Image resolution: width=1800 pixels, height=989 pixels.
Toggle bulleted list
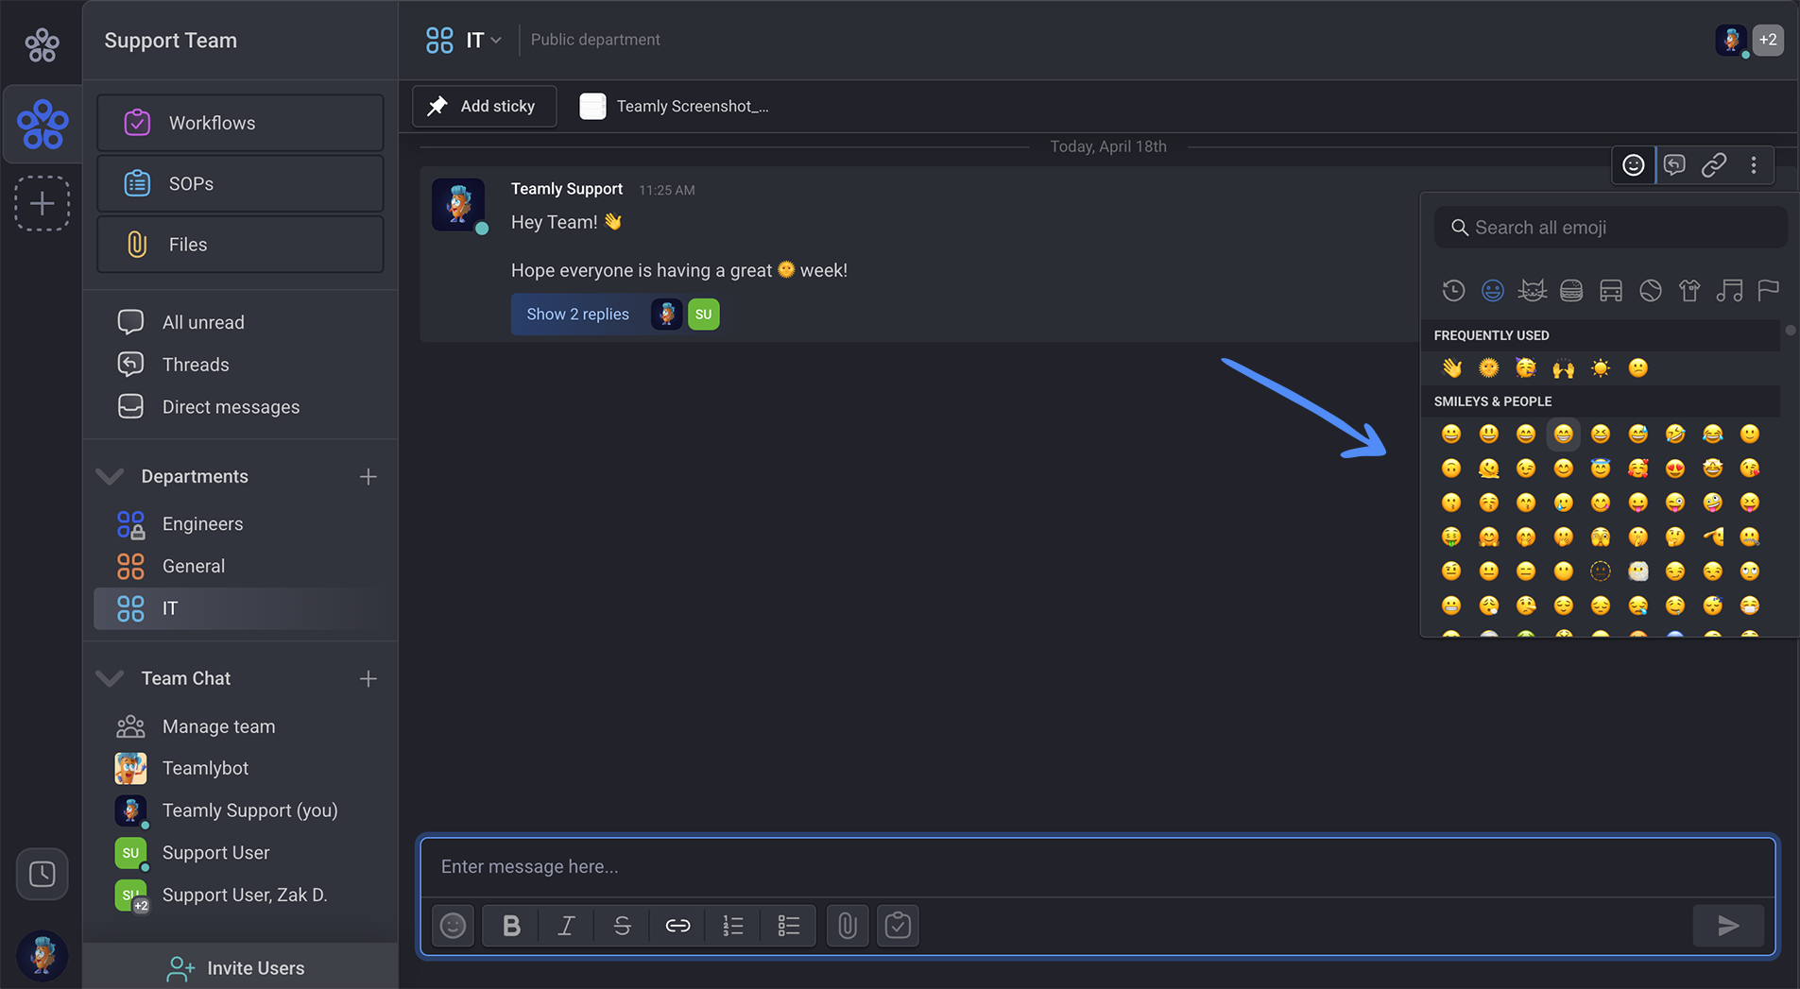click(789, 926)
